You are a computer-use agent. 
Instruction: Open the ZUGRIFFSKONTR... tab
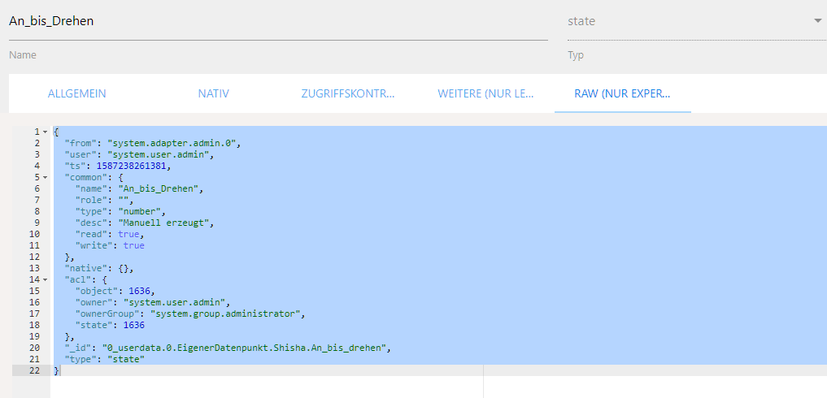348,94
